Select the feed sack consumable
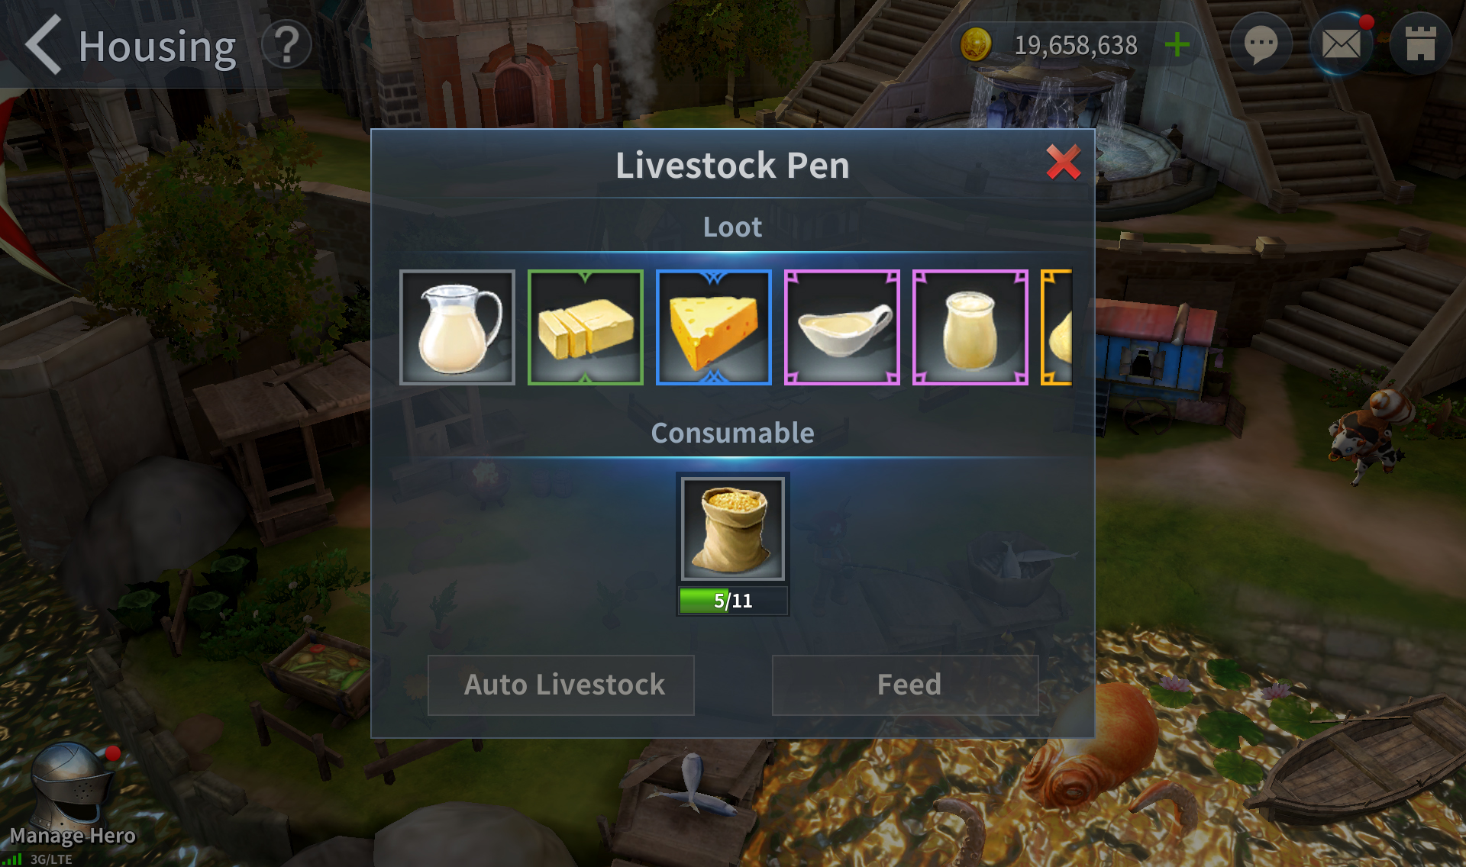1466x867 pixels. pyautogui.click(x=732, y=528)
